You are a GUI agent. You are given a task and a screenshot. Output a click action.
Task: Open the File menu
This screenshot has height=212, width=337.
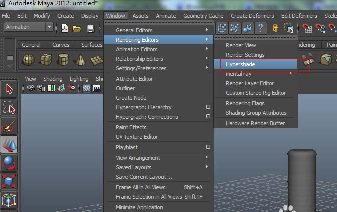tap(6, 16)
